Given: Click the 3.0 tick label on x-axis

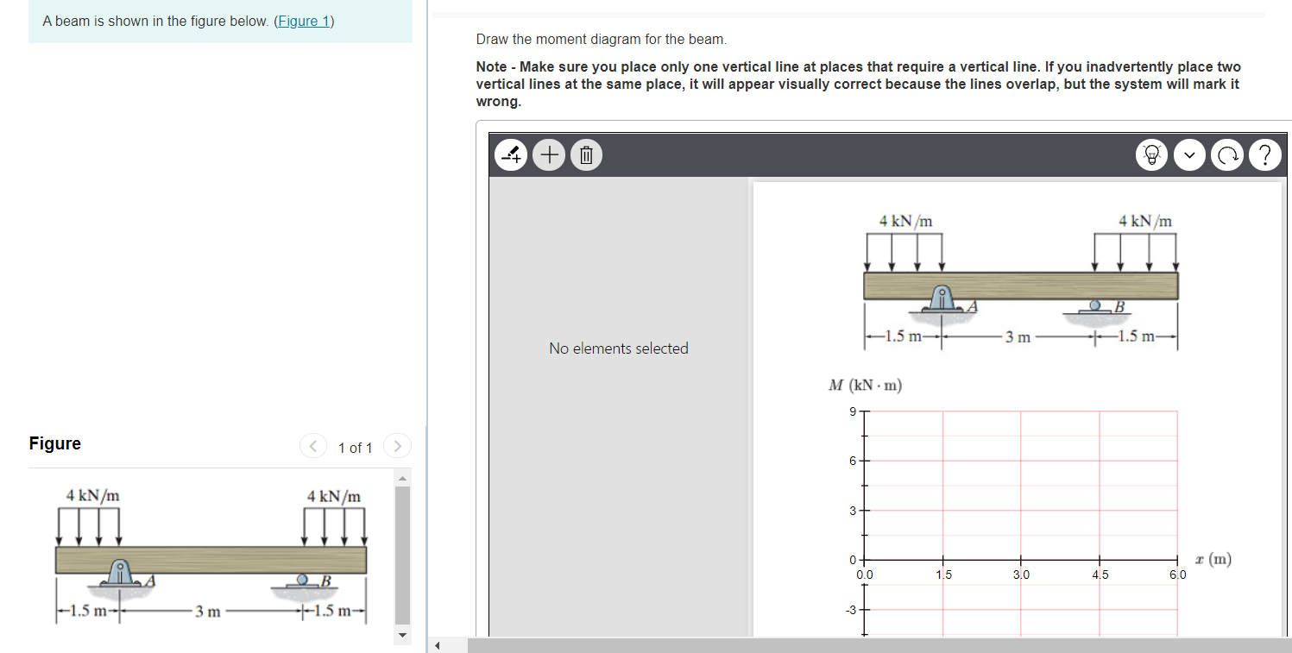Looking at the screenshot, I should click(1021, 574).
